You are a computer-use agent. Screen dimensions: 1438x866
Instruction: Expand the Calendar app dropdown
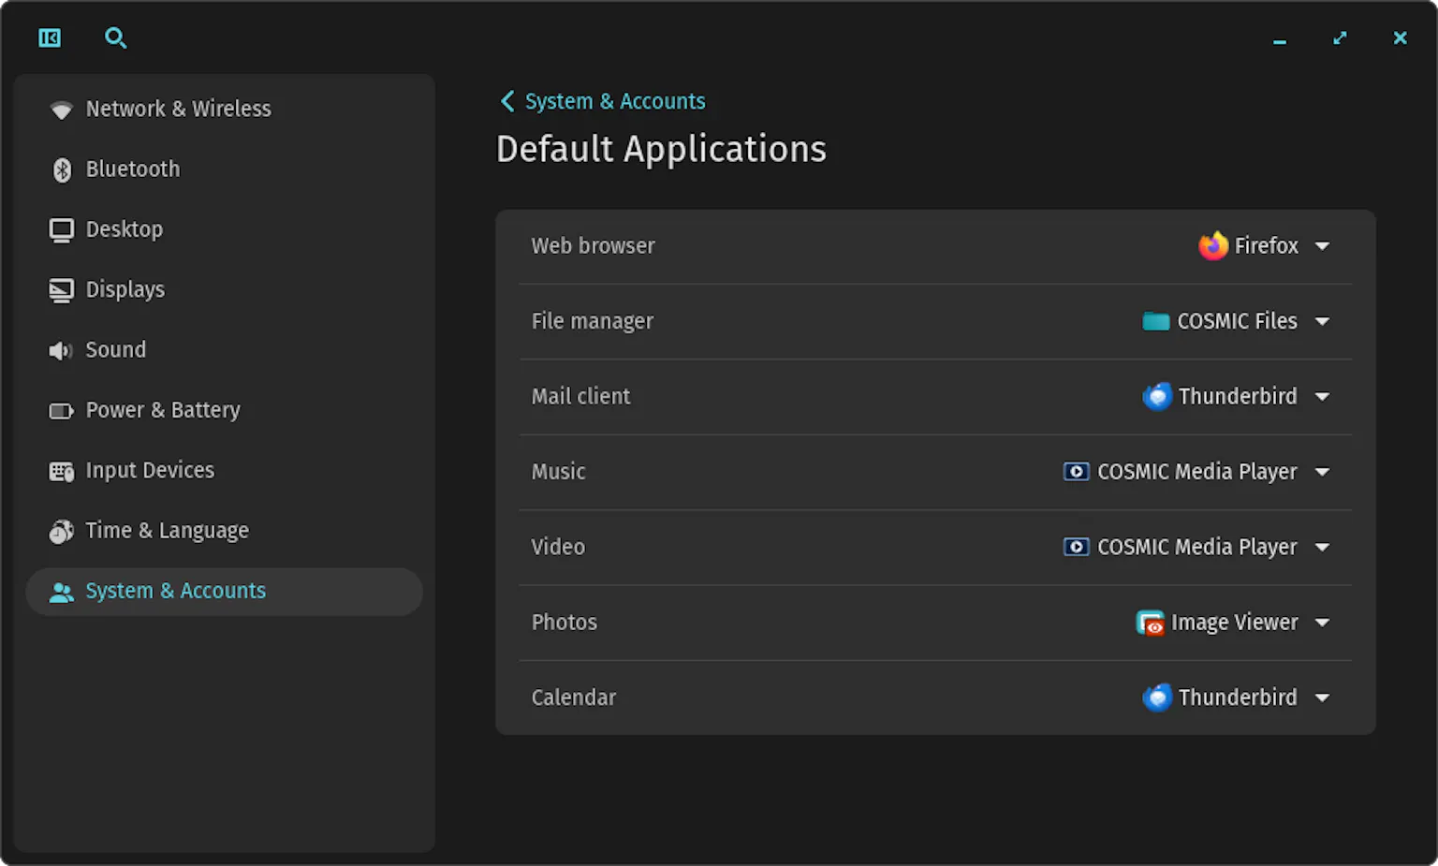[x=1322, y=697]
